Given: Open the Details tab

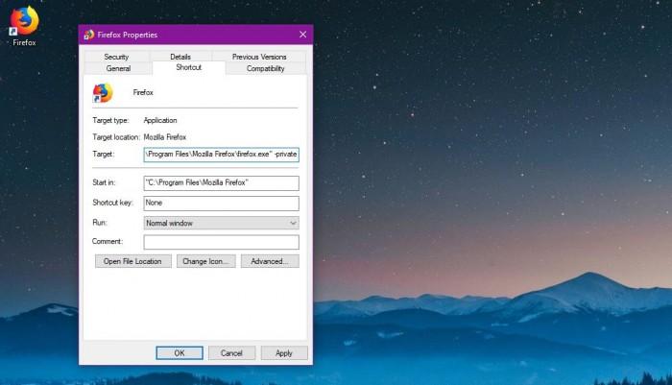Looking at the screenshot, I should click(x=180, y=58).
